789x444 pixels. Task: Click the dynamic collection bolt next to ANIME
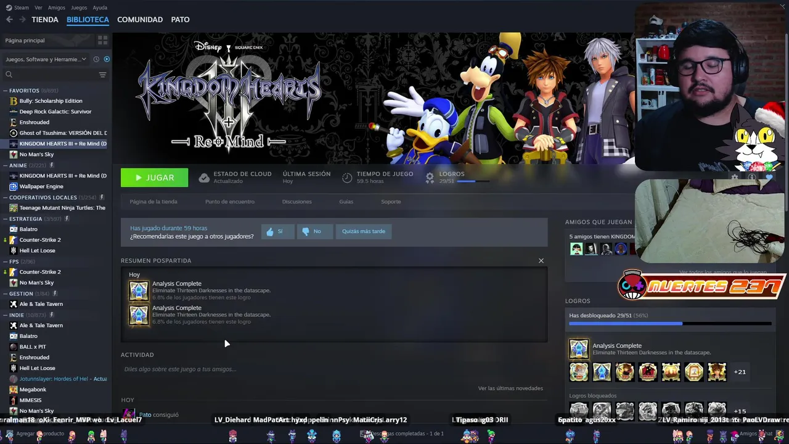click(52, 165)
